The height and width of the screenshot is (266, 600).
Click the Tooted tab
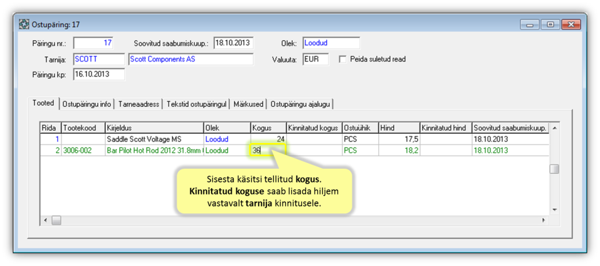coord(44,104)
